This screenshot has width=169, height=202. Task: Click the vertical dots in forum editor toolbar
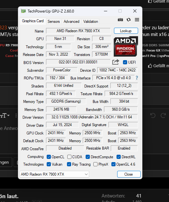click(x=16, y=115)
